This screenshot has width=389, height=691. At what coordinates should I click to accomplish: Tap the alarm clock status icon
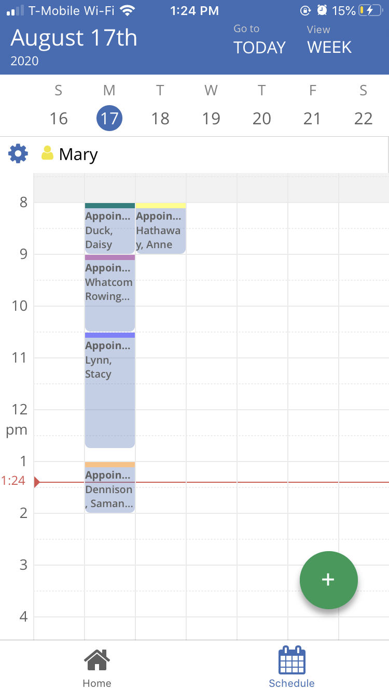click(323, 10)
